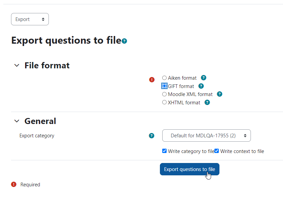Select Aiken format radio button
The height and width of the screenshot is (199, 283).
click(164, 78)
